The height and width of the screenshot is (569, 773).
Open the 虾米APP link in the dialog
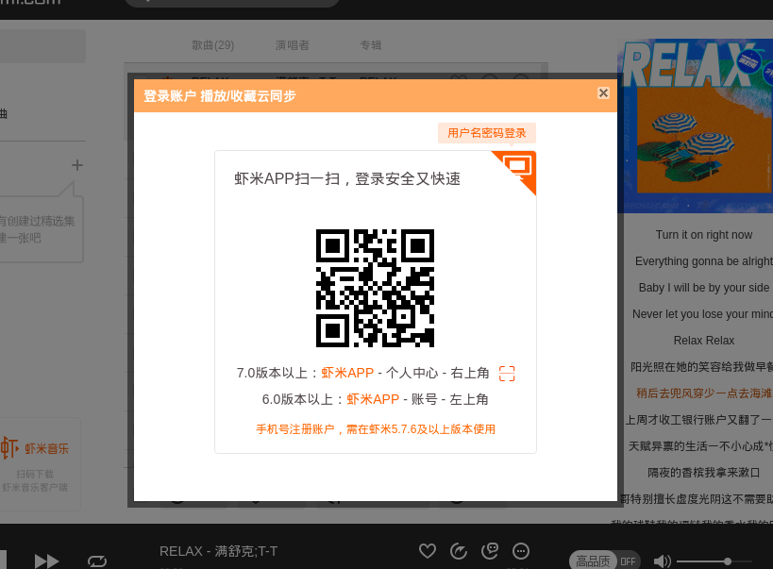[x=348, y=373]
